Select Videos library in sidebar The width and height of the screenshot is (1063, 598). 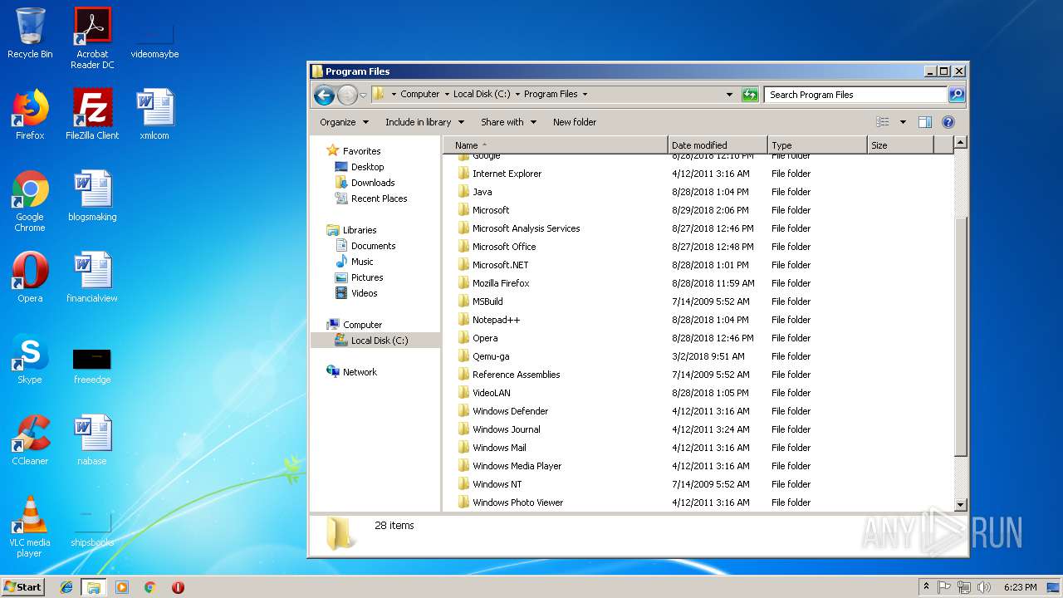[x=364, y=293]
